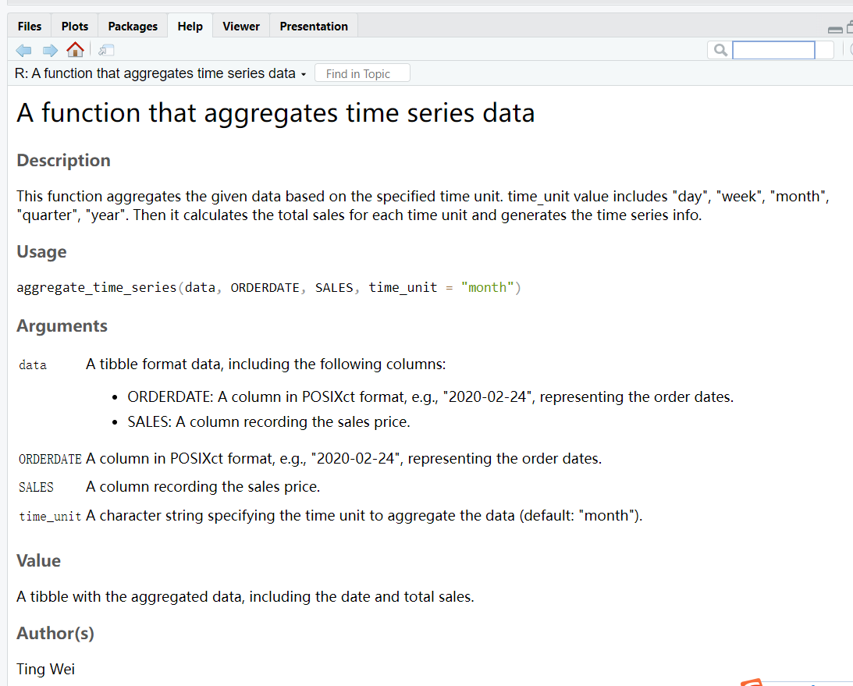Select the Help tab

(190, 26)
